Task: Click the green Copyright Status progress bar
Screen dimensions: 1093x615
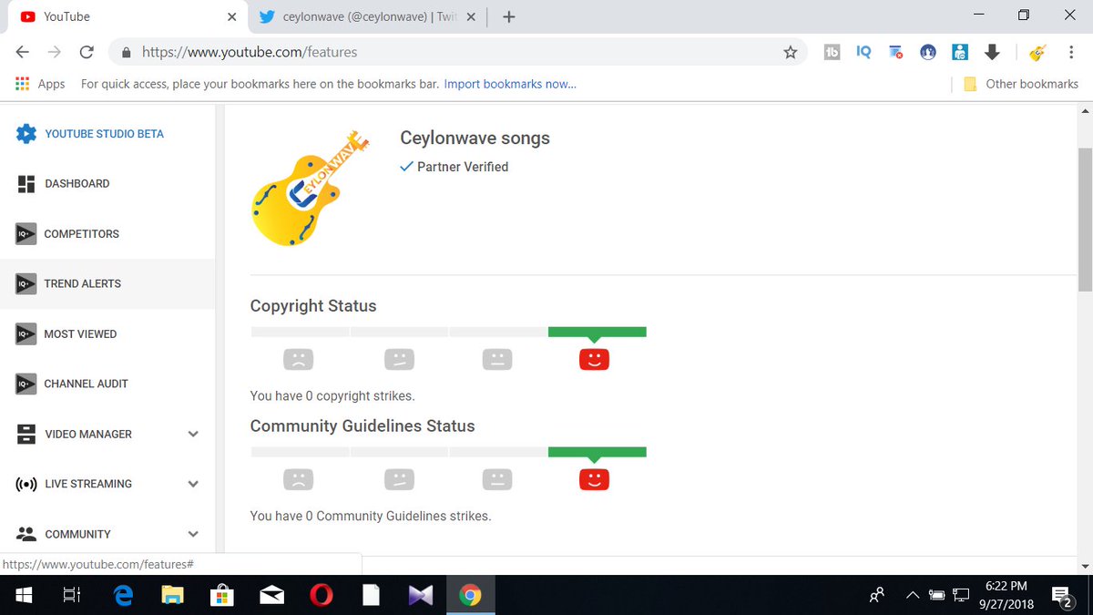Action: 598,332
